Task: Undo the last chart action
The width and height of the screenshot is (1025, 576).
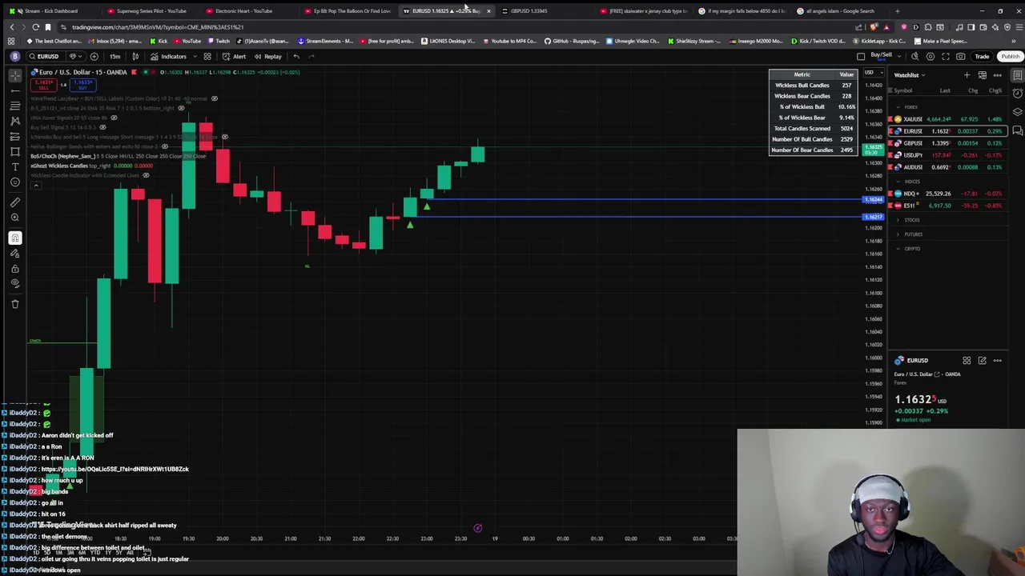Action: click(x=296, y=56)
